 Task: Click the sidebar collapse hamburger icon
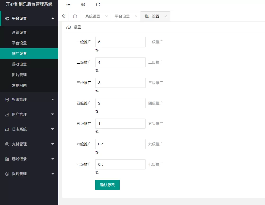point(68,5)
